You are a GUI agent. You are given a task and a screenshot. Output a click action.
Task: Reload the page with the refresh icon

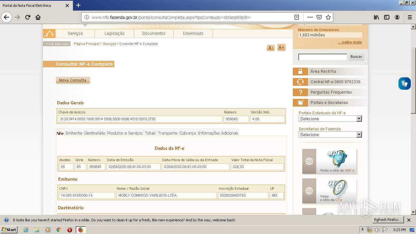tap(28, 17)
